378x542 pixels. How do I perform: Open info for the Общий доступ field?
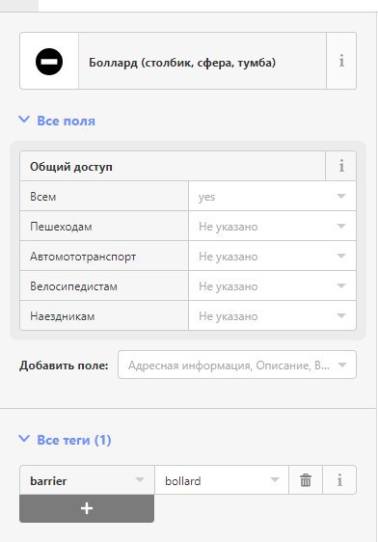[341, 166]
